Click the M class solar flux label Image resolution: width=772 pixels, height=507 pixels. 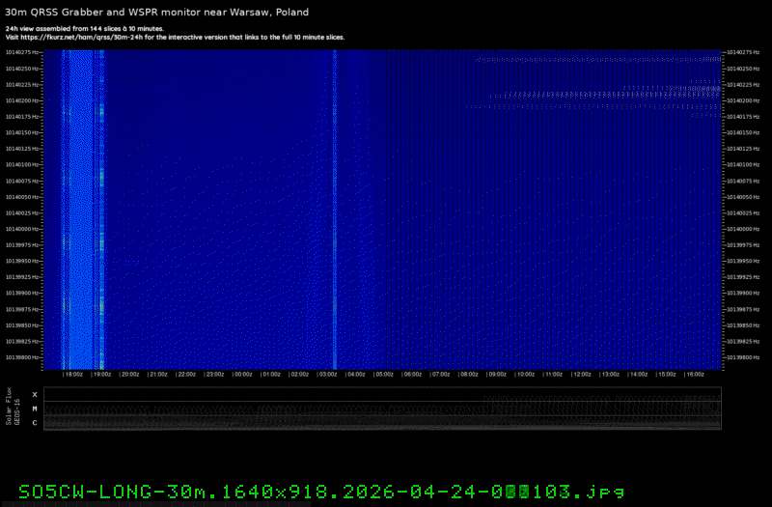(35, 408)
